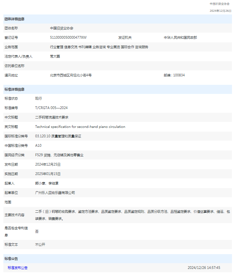Click the issuing authority 中华人民共和国民政部
Viewport: 236px width, 277px height.
click(x=180, y=38)
